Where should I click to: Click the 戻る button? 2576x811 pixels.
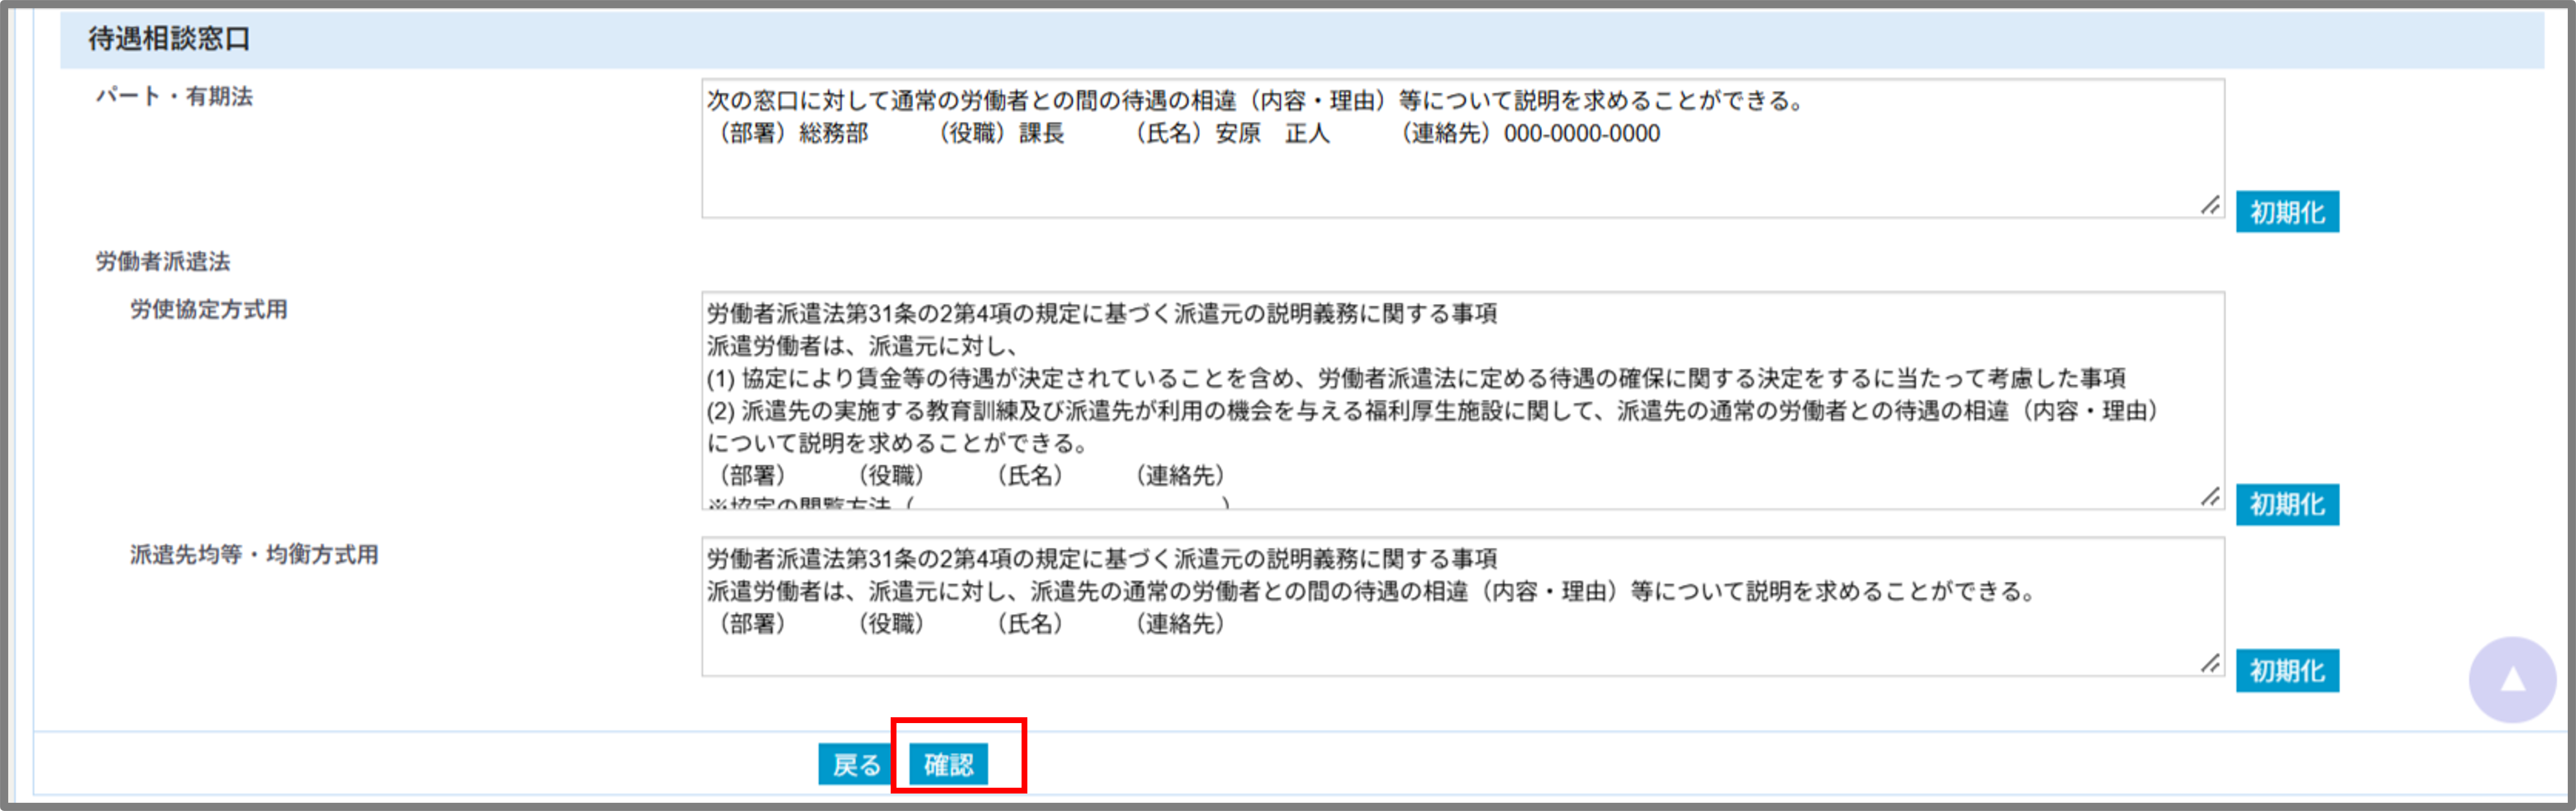point(856,764)
